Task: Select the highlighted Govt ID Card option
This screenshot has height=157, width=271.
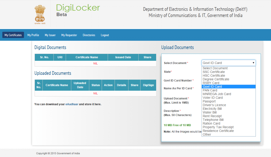Action: click(x=228, y=87)
